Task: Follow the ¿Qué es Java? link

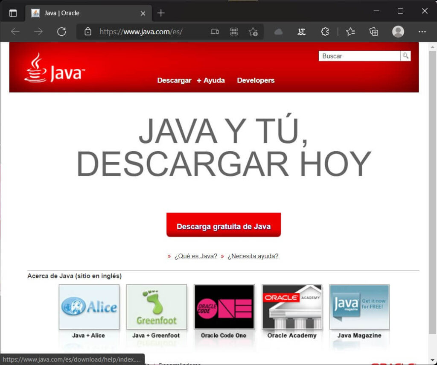Action: (195, 256)
